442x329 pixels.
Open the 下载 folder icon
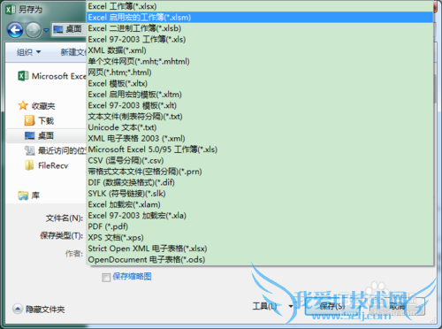pyautogui.click(x=29, y=120)
